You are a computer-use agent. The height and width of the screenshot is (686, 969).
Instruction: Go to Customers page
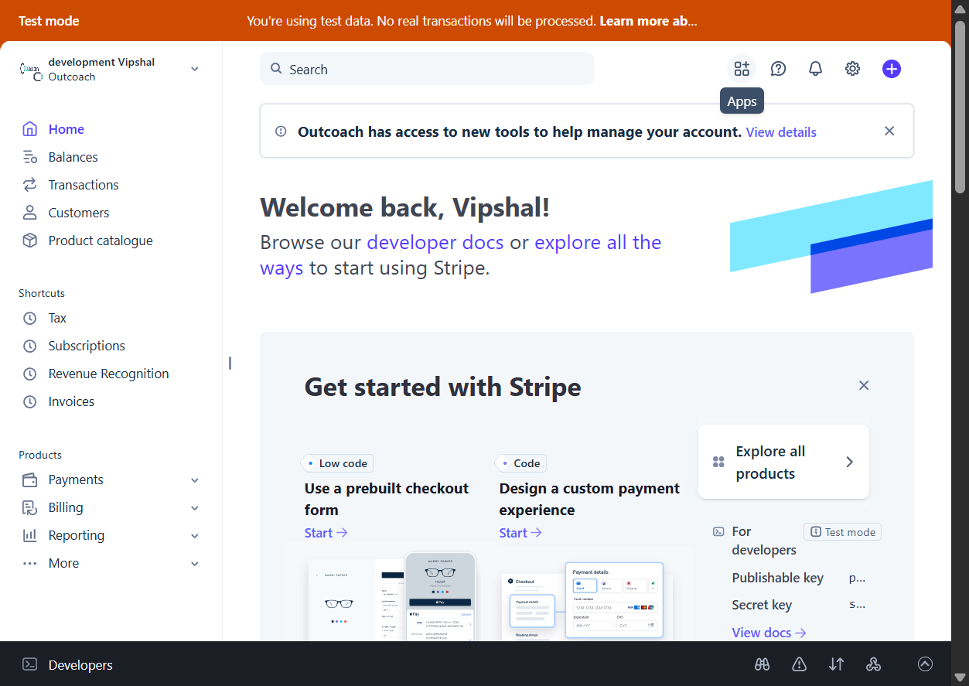(79, 213)
